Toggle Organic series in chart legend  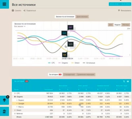(x=63, y=63)
